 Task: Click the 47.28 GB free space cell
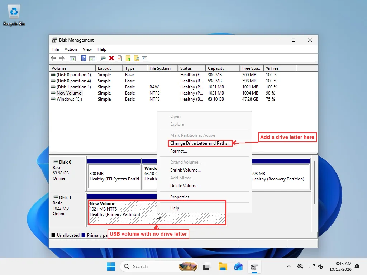[x=250, y=99]
